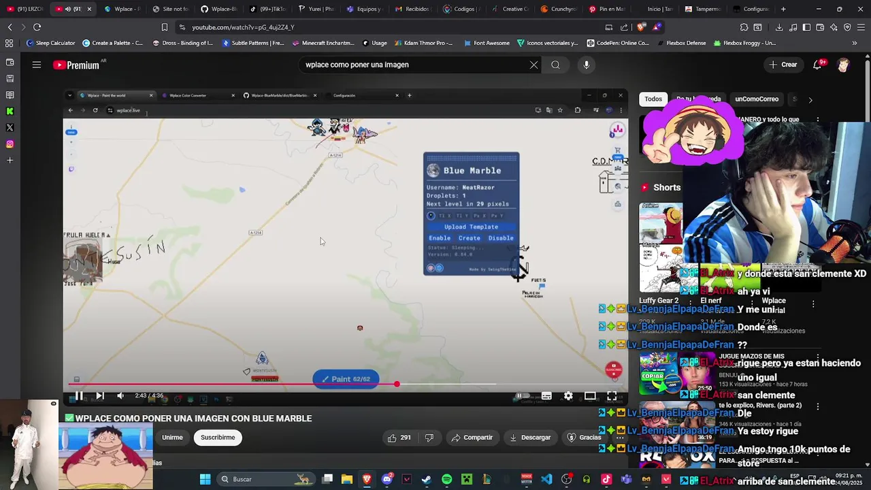The height and width of the screenshot is (490, 871).
Task: Click the Compartir button
Action: pos(472,438)
